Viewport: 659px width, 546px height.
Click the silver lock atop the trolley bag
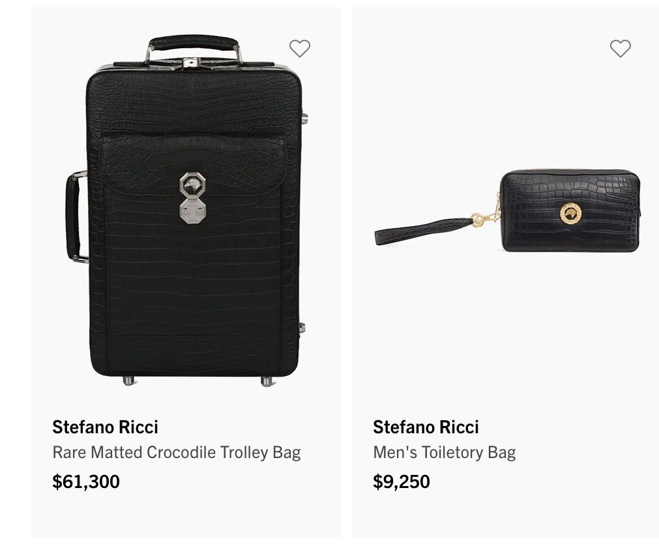[190, 63]
